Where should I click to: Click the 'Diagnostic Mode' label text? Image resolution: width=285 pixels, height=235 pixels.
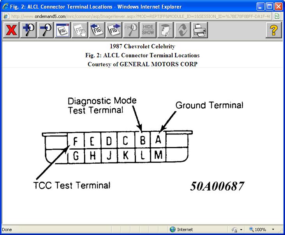(x=102, y=101)
